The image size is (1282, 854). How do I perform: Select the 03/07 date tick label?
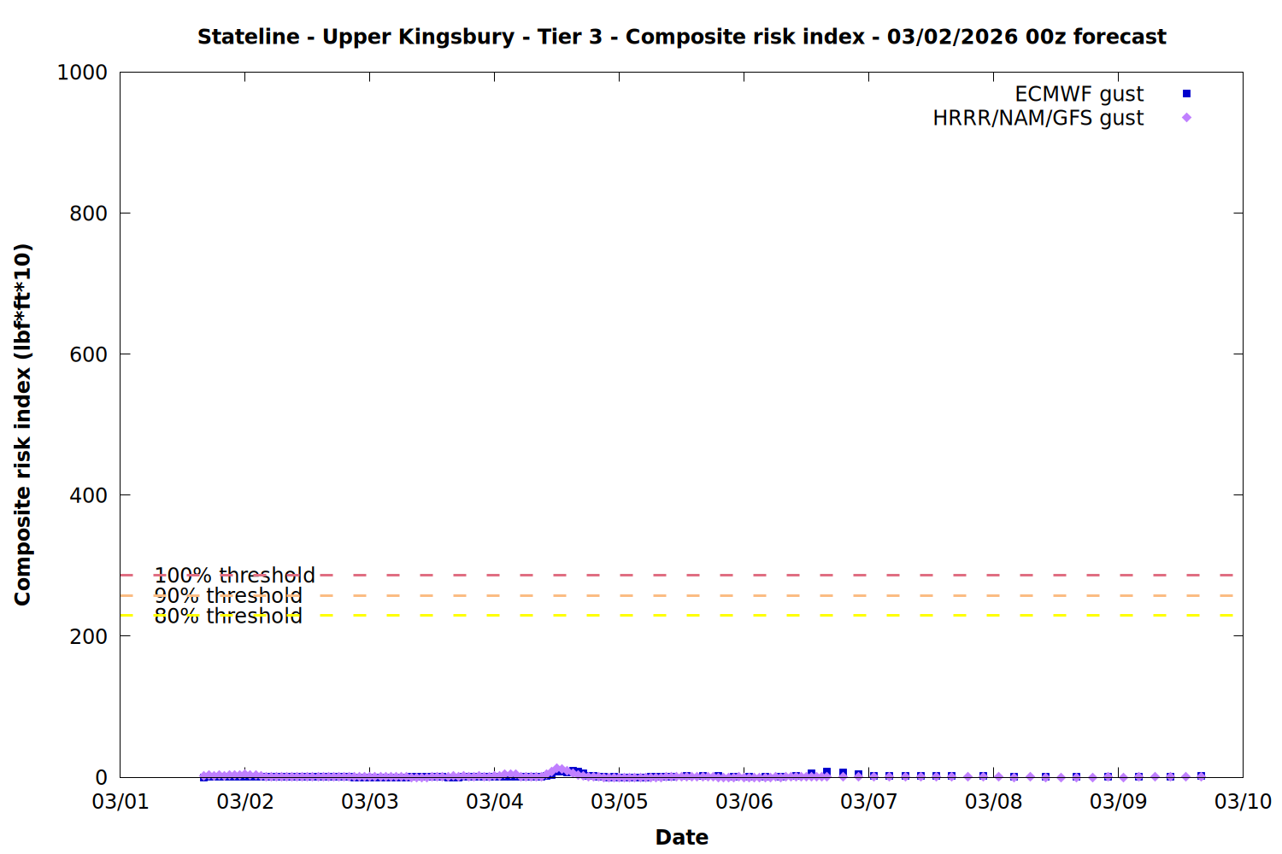[x=868, y=802]
